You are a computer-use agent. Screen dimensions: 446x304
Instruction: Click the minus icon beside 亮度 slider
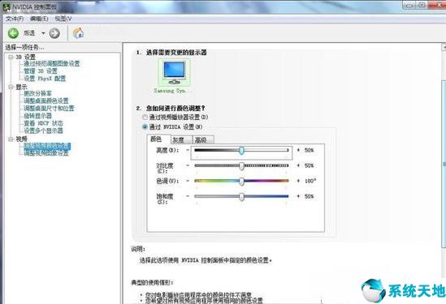pyautogui.click(x=188, y=150)
